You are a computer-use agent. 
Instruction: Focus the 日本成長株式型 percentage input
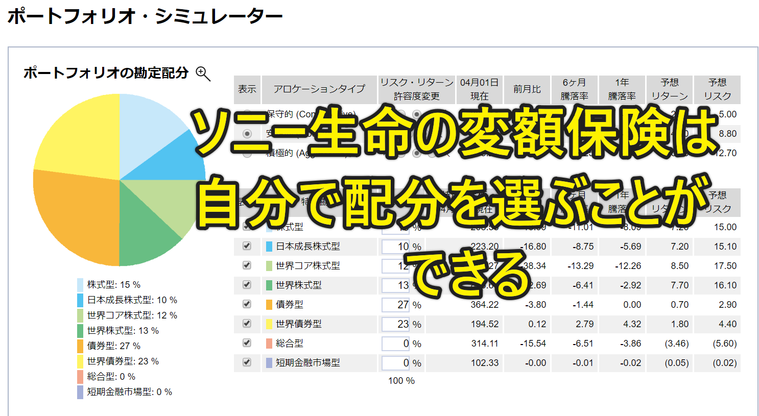pyautogui.click(x=396, y=247)
